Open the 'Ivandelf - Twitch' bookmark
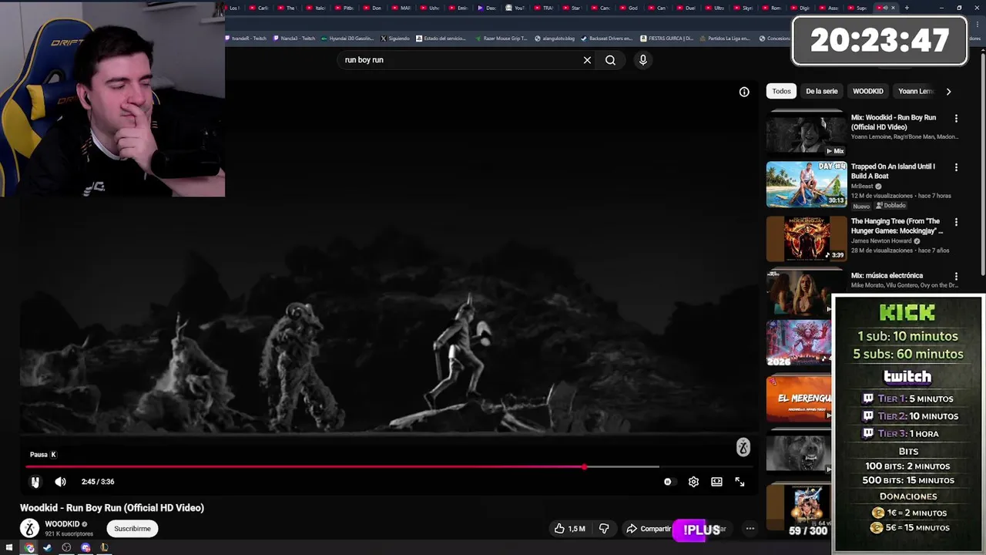 [246, 38]
